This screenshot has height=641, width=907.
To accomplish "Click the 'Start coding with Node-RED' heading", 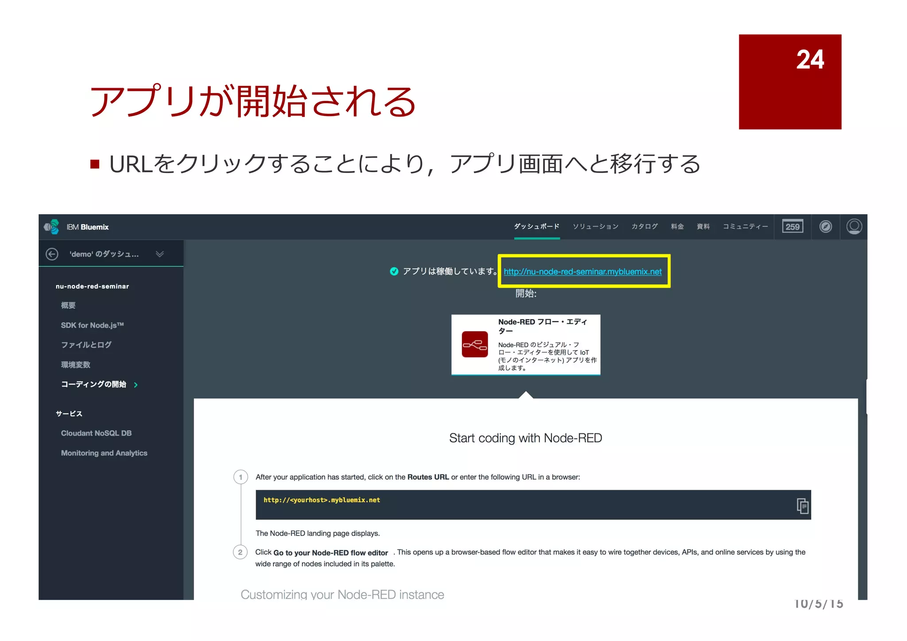I will 525,438.
